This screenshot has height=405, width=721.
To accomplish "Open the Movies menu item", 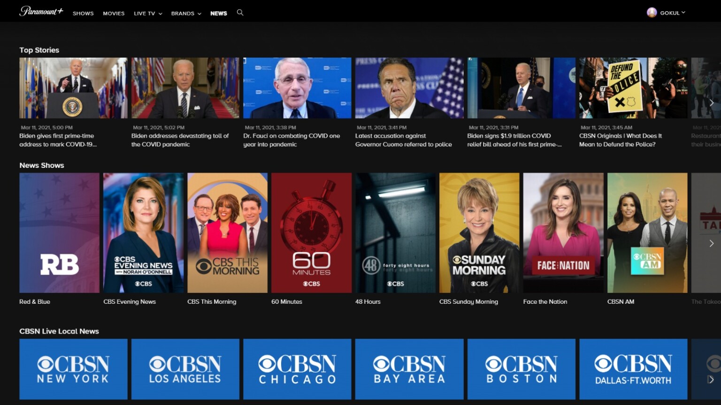I will [114, 14].
